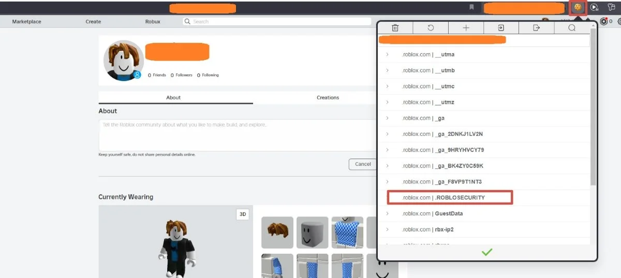The height and width of the screenshot is (278, 621).
Task: Open the Robux menu item
Action: (x=153, y=22)
